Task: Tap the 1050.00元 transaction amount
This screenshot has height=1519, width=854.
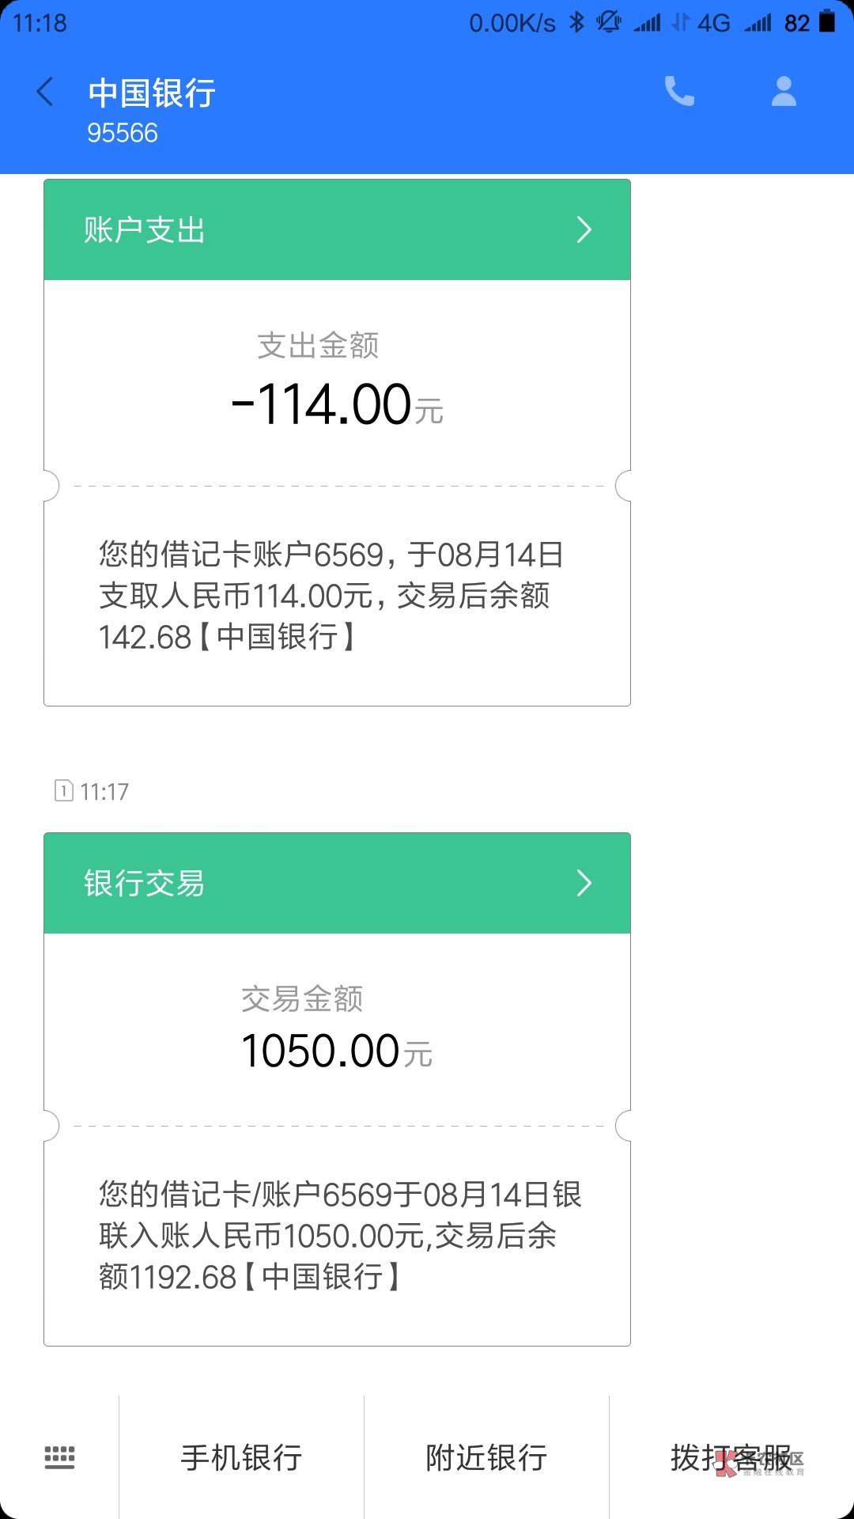Action: [x=337, y=1051]
